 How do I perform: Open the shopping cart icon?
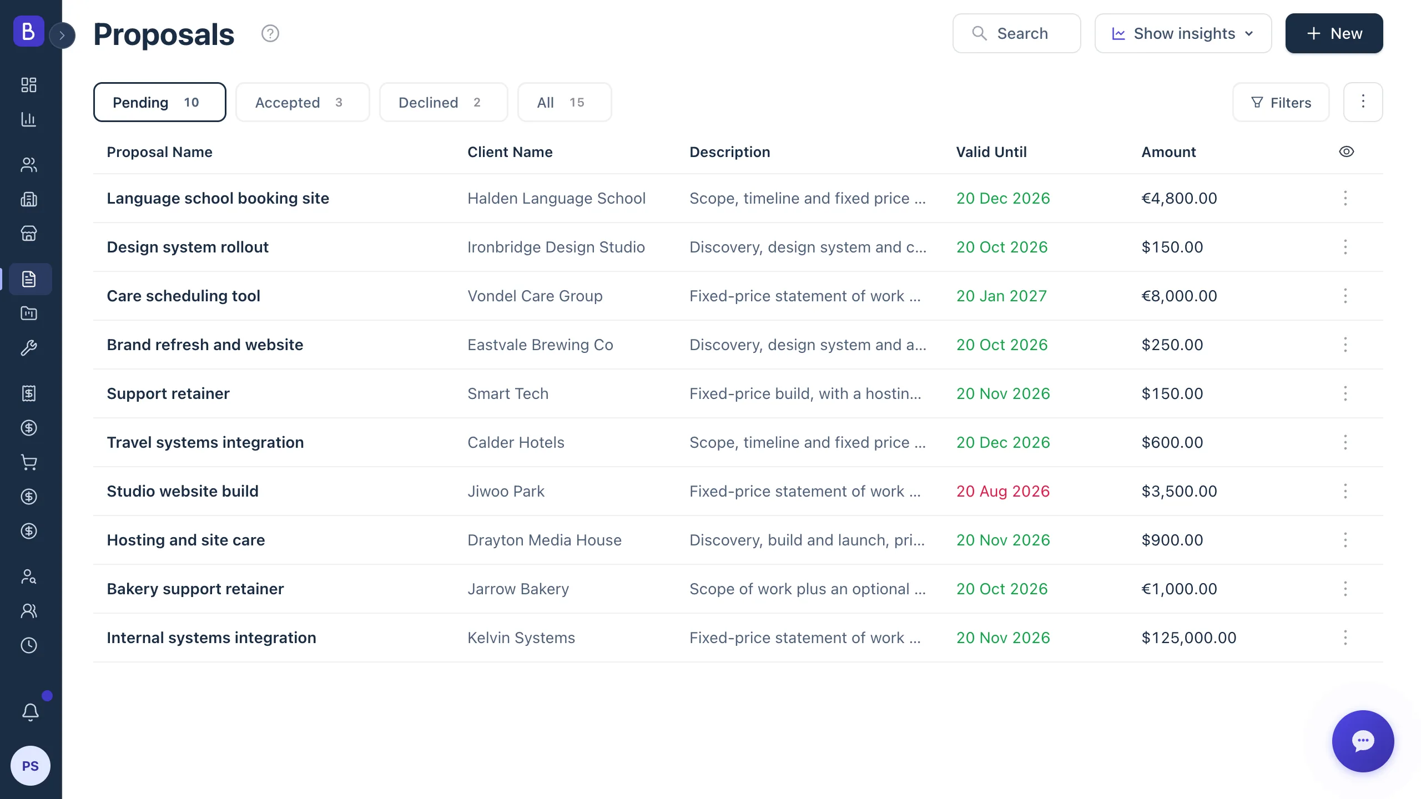29,462
